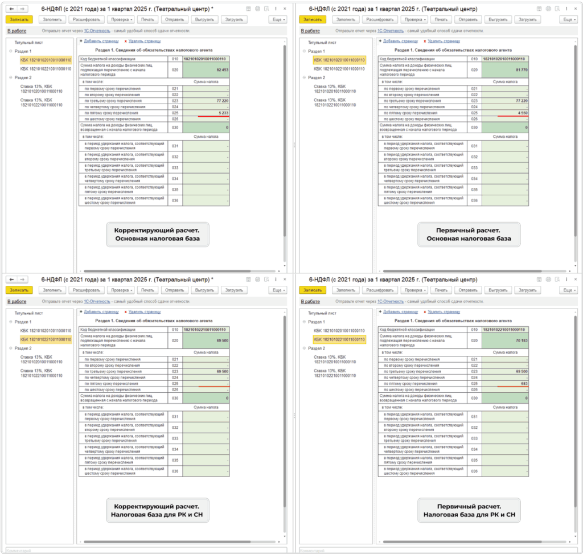Viewport: 583px width, 554px height.
Task: Click the В работе status link in the 81 770 window
Action: 310,31
